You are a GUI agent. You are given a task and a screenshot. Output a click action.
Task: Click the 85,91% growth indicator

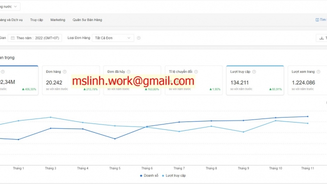pyautogui.click(x=275, y=89)
